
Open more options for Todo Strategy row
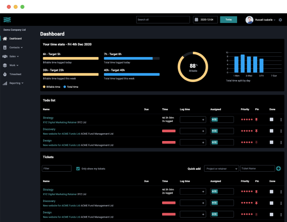click(x=281, y=120)
